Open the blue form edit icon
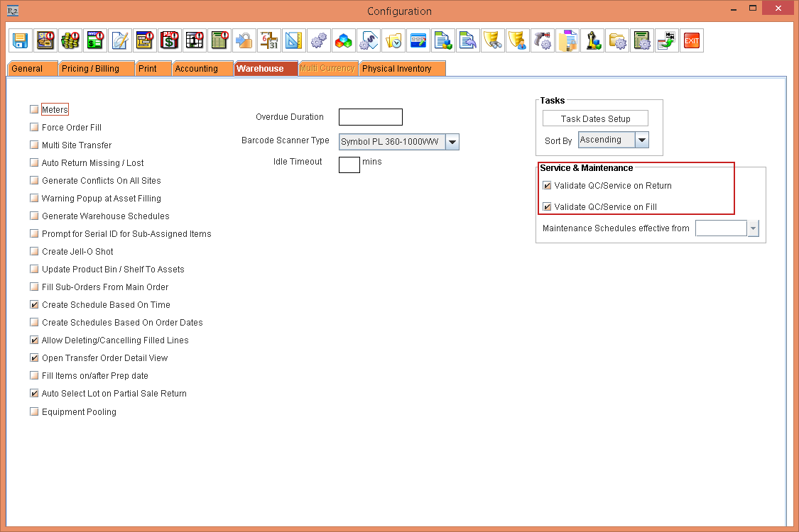The image size is (799, 532). (418, 40)
